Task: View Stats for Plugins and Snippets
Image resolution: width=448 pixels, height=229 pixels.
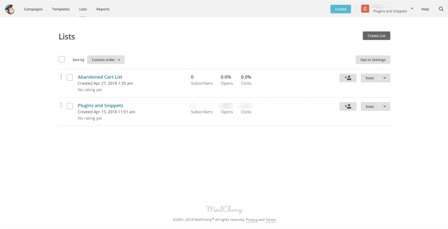Action: 370,106
